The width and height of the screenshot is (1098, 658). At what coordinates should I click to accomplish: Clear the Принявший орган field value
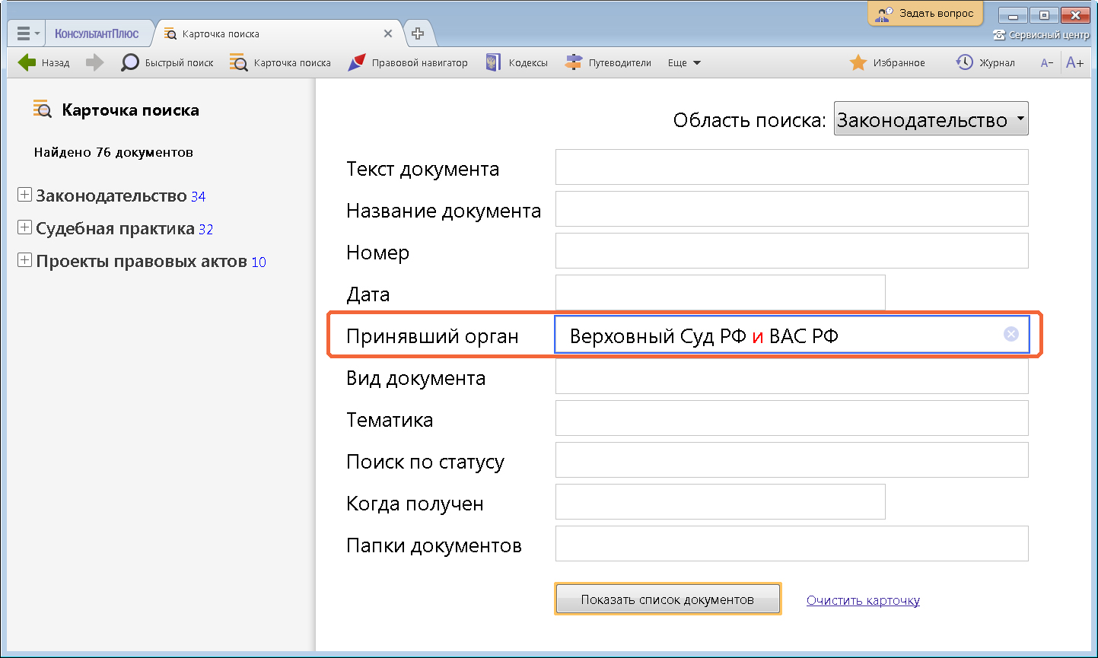click(1011, 334)
